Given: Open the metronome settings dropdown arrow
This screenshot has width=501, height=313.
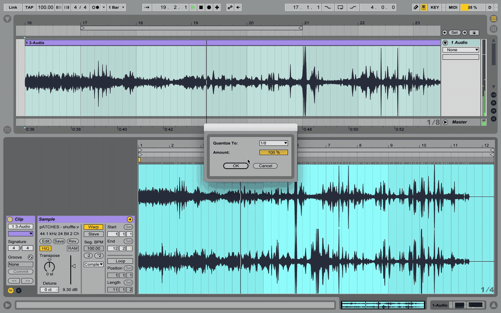Looking at the screenshot, I should click(x=104, y=8).
